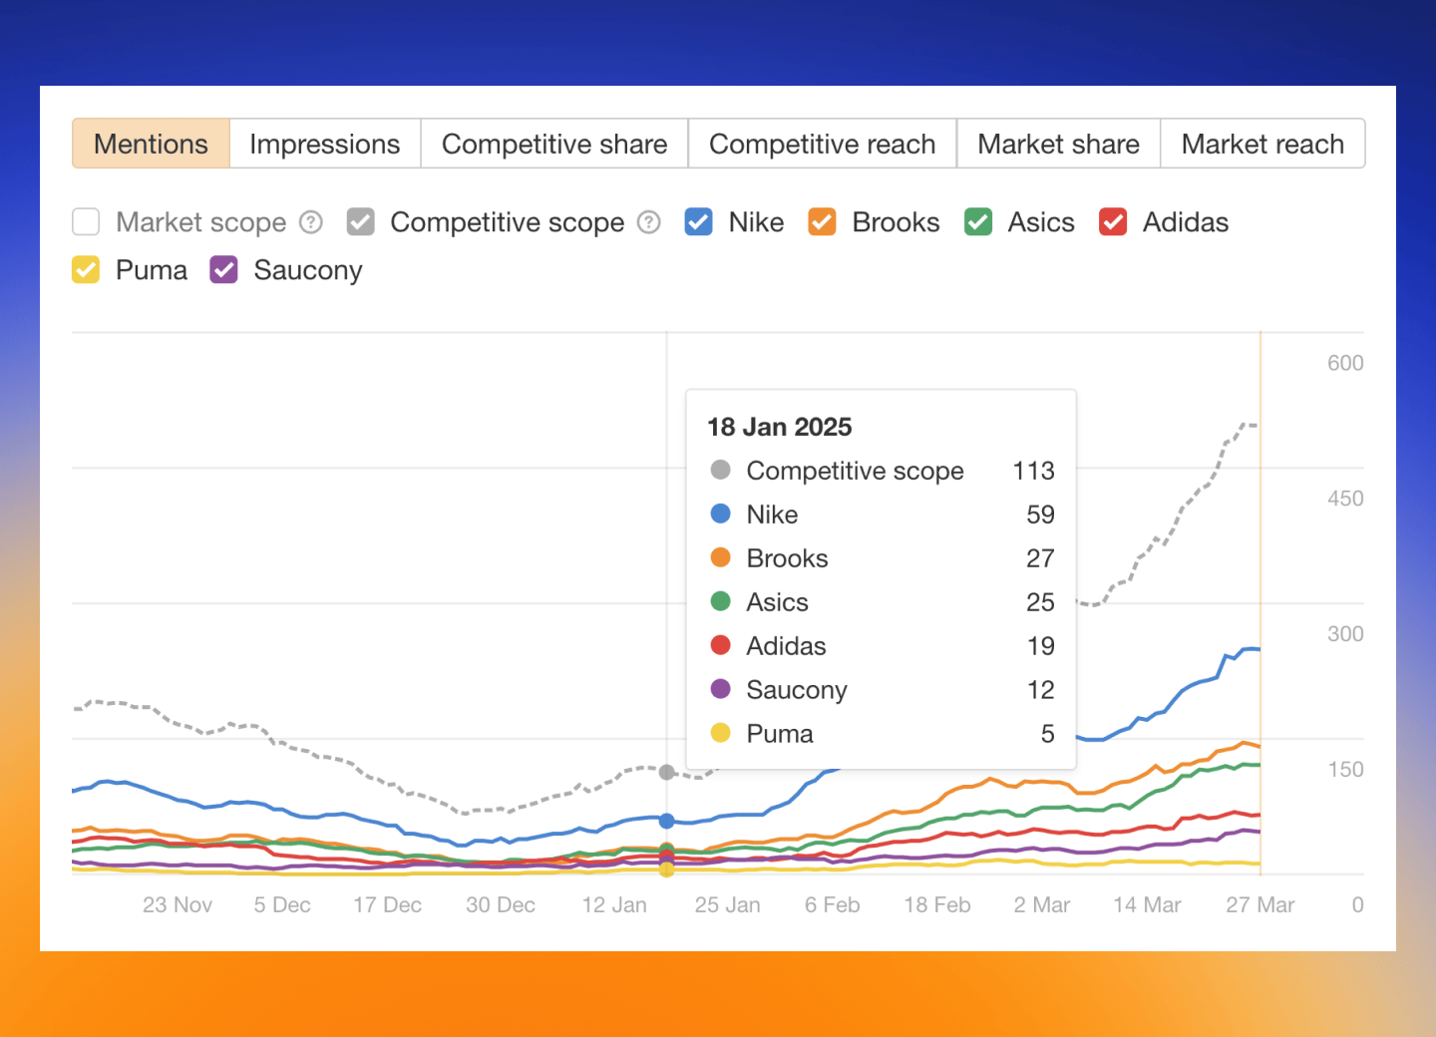The image size is (1436, 1037).
Task: Click the Competitive reach tab
Action: [822, 144]
